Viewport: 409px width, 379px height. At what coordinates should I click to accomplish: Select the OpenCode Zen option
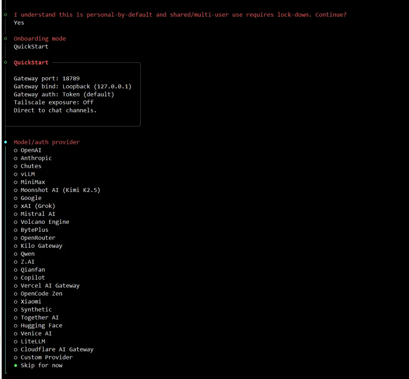[38, 293]
